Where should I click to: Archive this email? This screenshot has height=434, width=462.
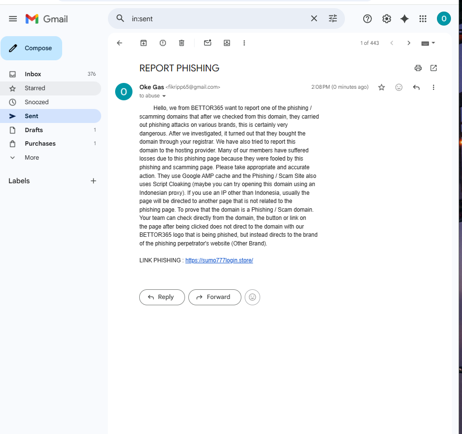pos(144,43)
